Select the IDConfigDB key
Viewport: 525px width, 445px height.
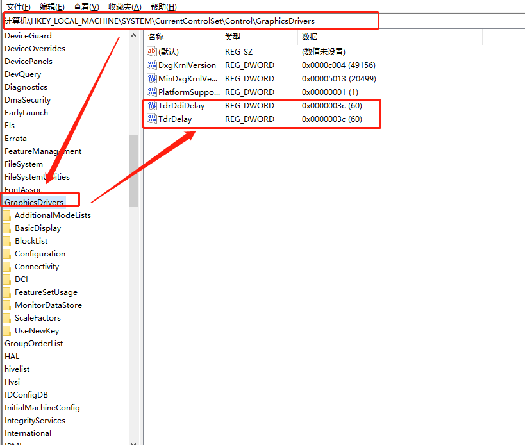click(x=26, y=395)
